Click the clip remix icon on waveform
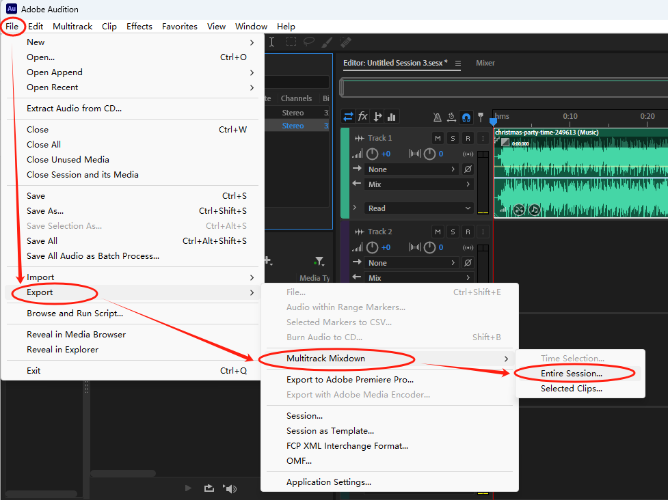 click(518, 210)
